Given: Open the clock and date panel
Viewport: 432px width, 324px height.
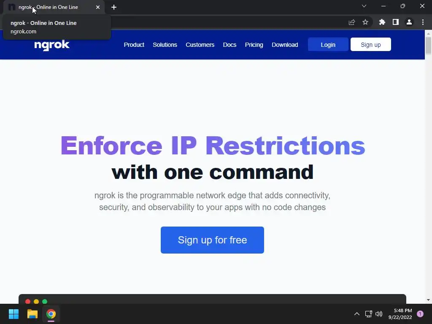Looking at the screenshot, I should [x=400, y=314].
